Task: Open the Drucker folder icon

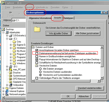Action: (11, 73)
